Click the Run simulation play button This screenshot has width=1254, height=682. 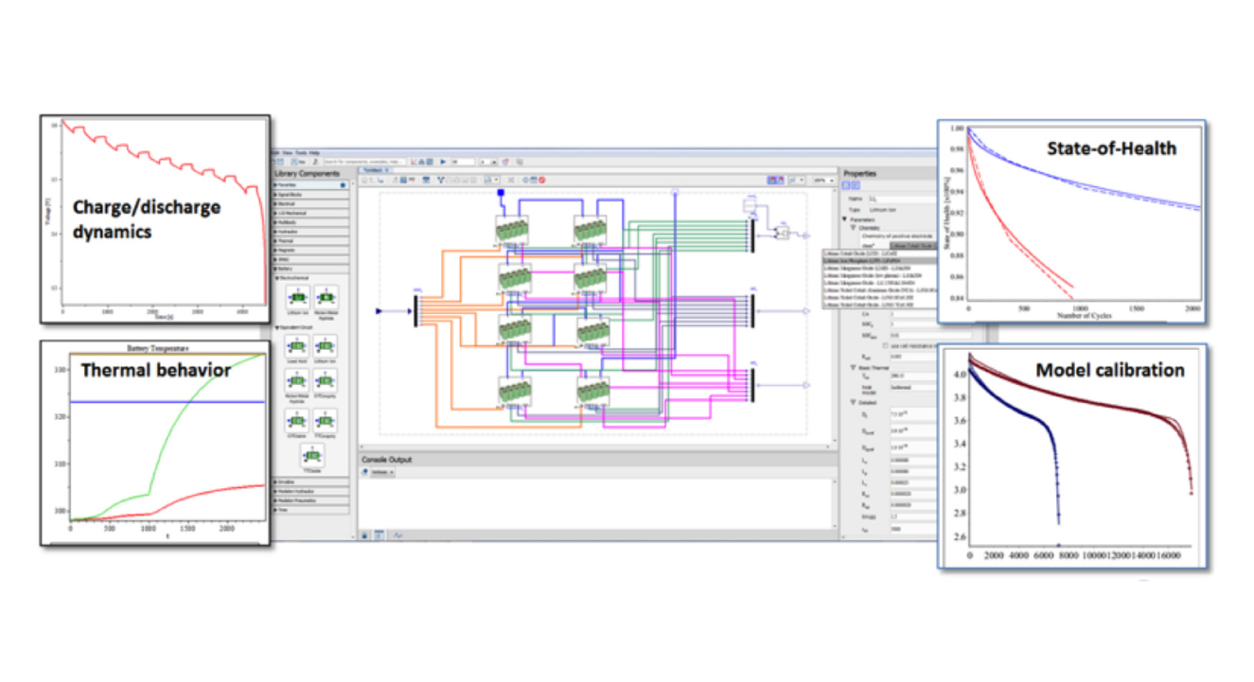click(x=442, y=162)
